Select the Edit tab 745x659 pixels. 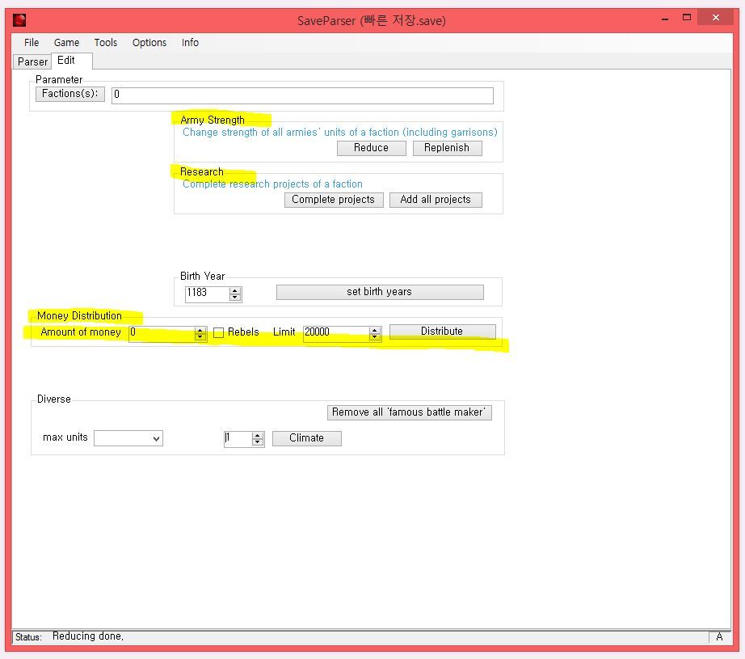point(71,61)
